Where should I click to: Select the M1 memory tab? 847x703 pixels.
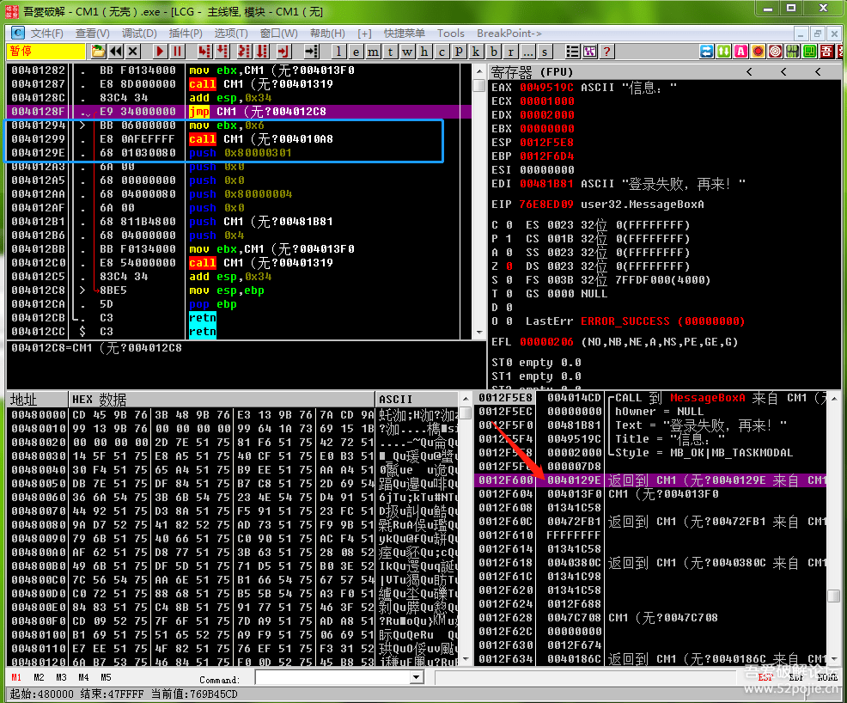pos(16,677)
